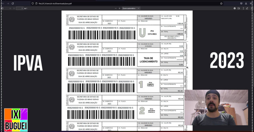The image size is (254, 132).
Task: Expand the Zoom automático dropdown
Action: [131, 8]
